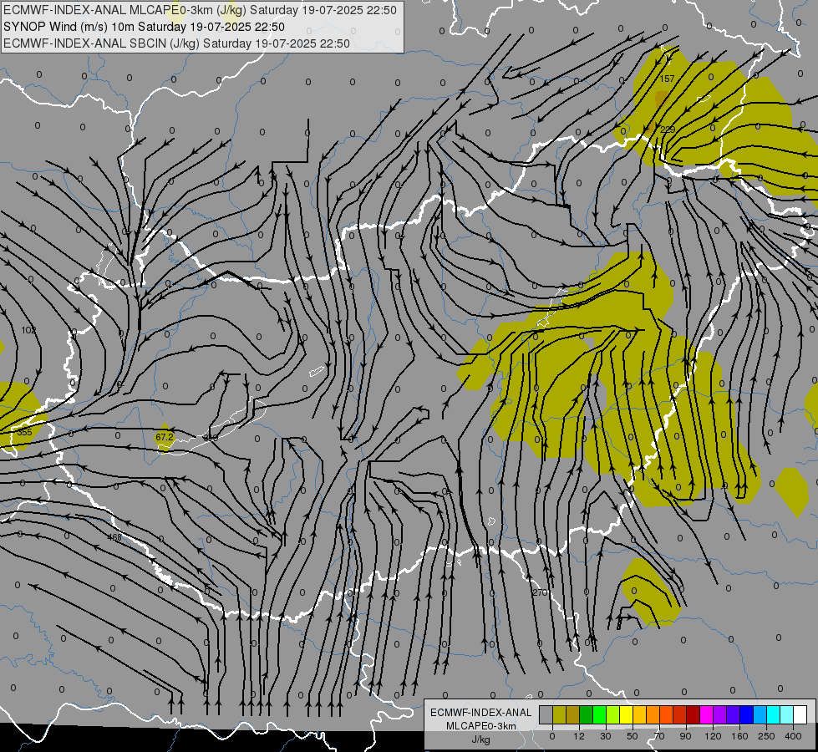
Task: Click the title line 'ECMWF-INDEX-ANAL MLCAPE0-3km (J/kg)'
Action: [x=200, y=10]
